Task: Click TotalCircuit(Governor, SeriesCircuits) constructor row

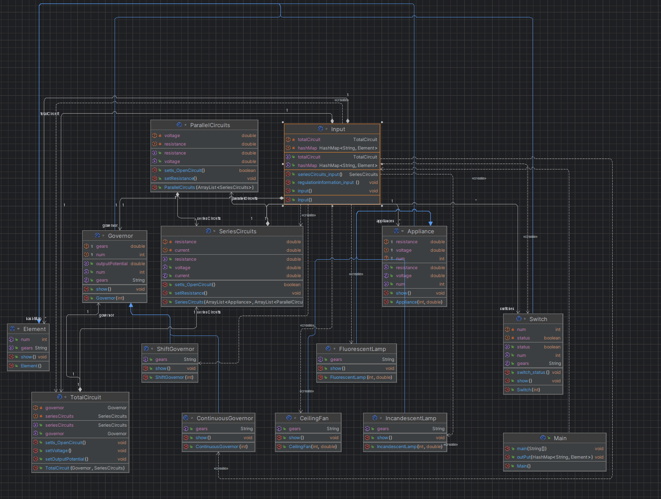Action: (80, 468)
